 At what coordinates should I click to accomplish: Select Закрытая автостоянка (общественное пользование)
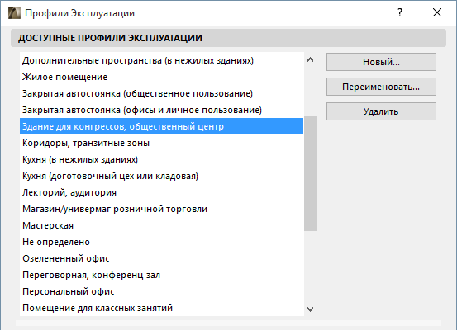(161, 93)
